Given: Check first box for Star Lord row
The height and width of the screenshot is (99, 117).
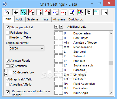Looking at the screenshot, I should click(56, 52).
